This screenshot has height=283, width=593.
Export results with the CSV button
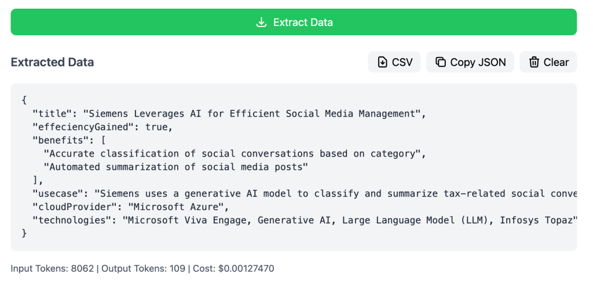(x=394, y=62)
